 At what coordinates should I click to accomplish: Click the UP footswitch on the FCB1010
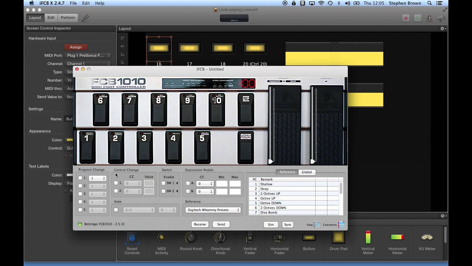coord(246,110)
